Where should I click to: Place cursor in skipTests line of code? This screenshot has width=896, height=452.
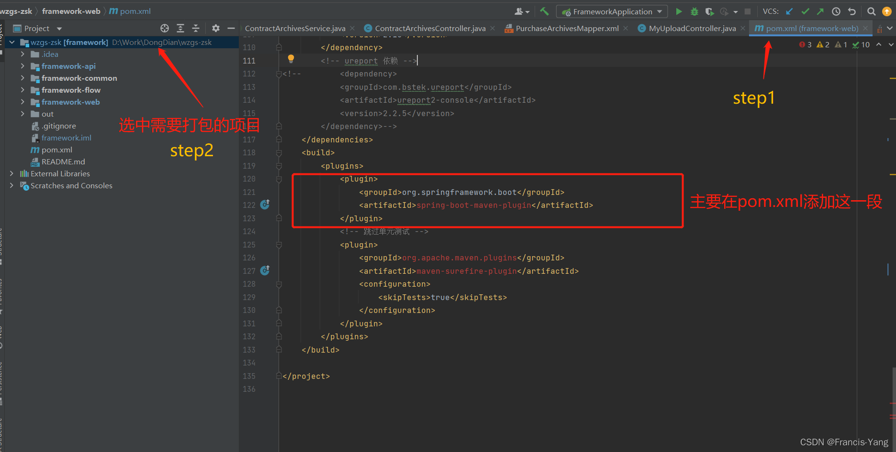pos(442,297)
